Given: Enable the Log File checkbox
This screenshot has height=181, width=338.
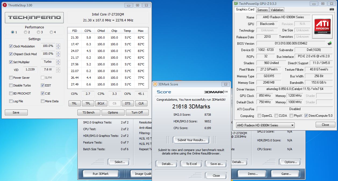Looking at the screenshot, I should pos(11,101).
